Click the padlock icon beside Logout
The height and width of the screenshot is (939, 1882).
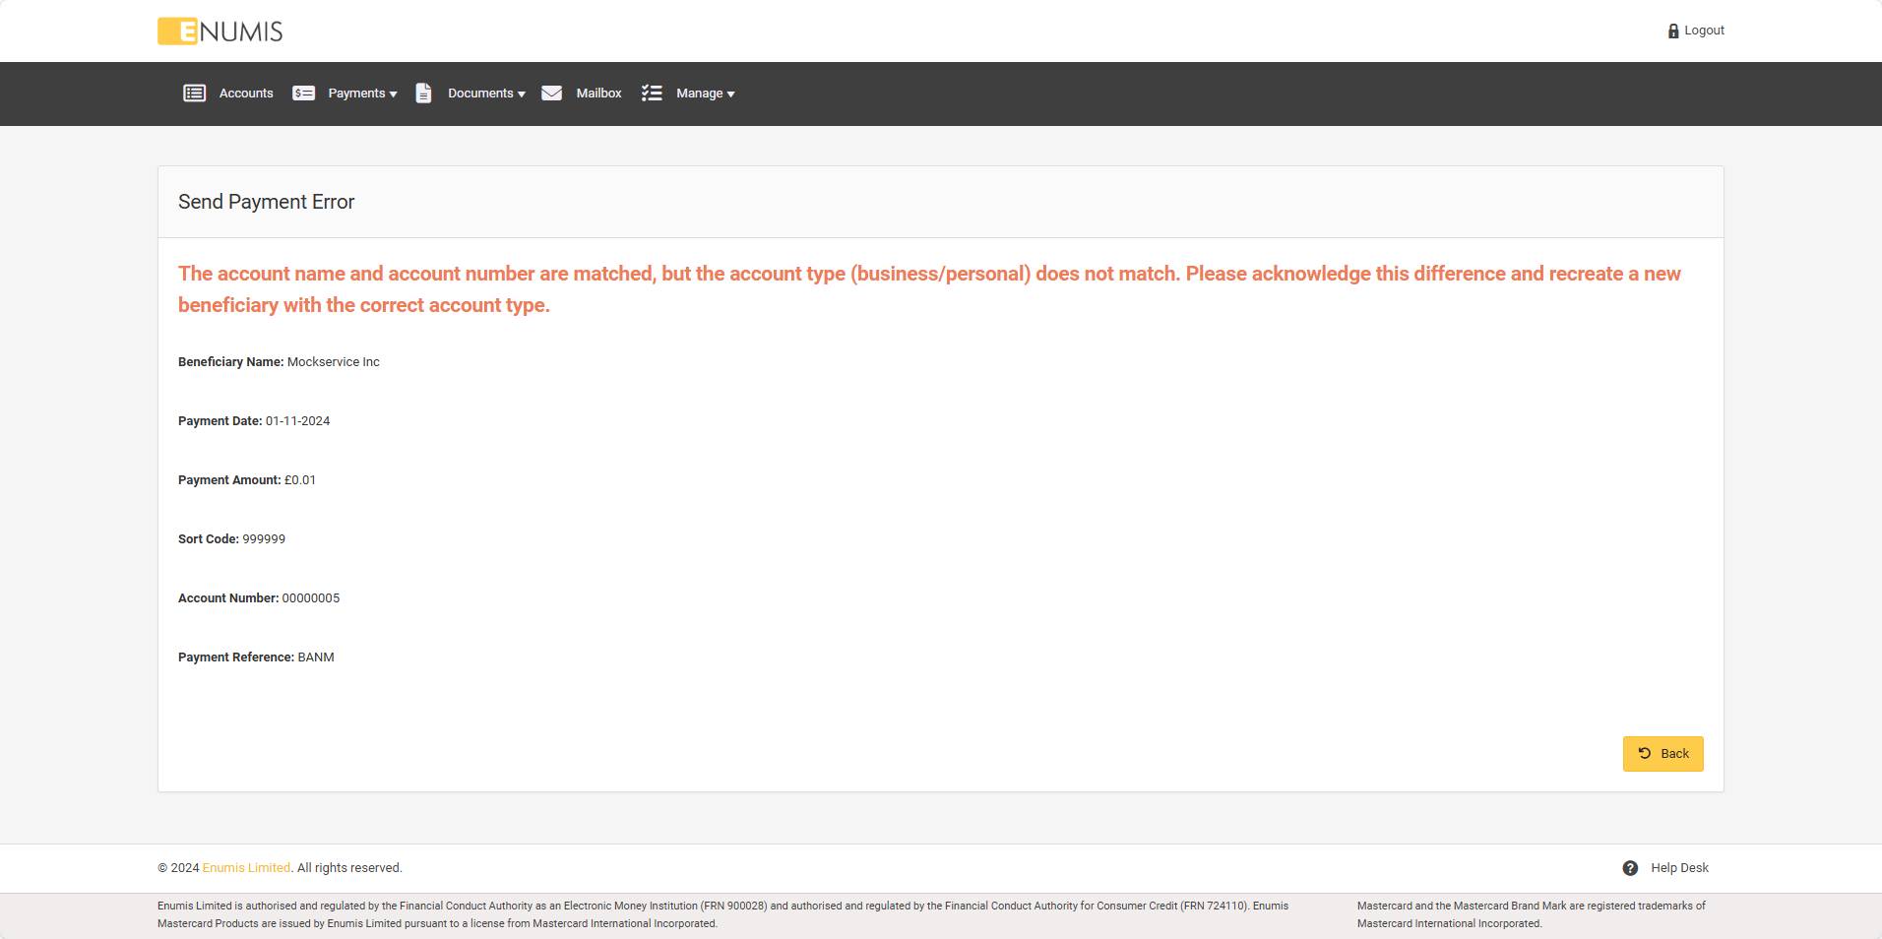click(1672, 31)
